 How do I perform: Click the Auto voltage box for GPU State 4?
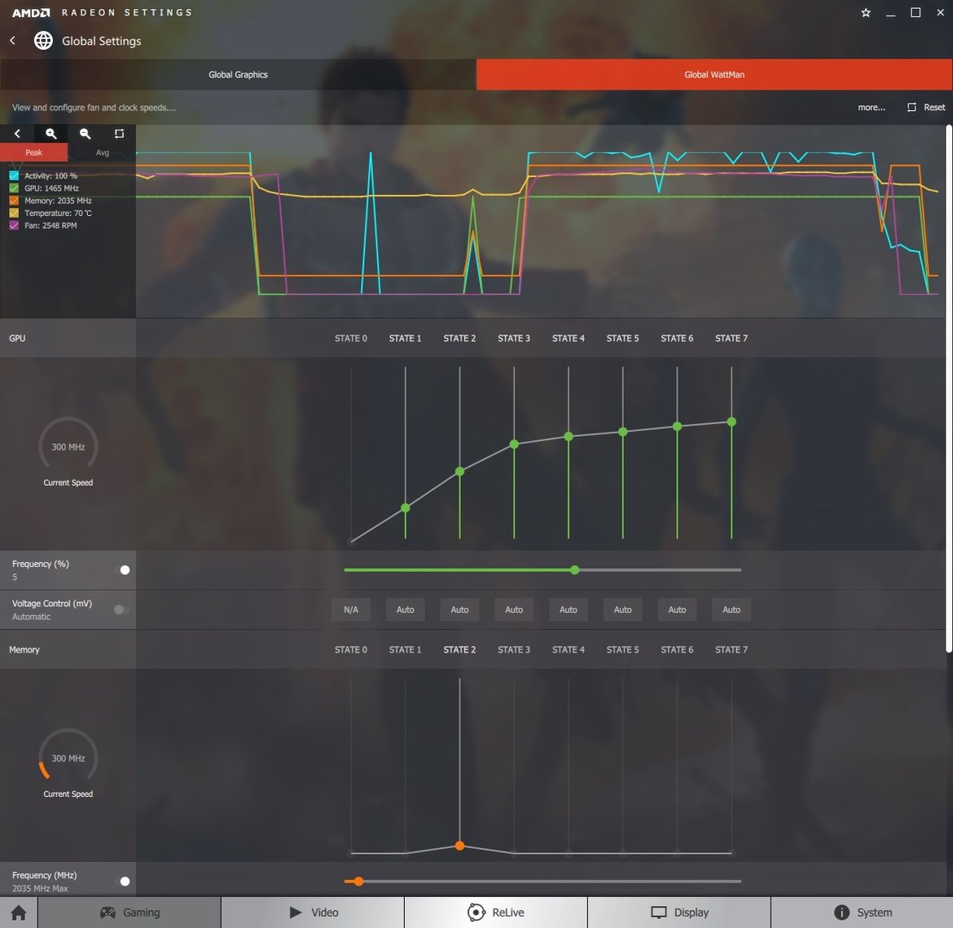(569, 609)
